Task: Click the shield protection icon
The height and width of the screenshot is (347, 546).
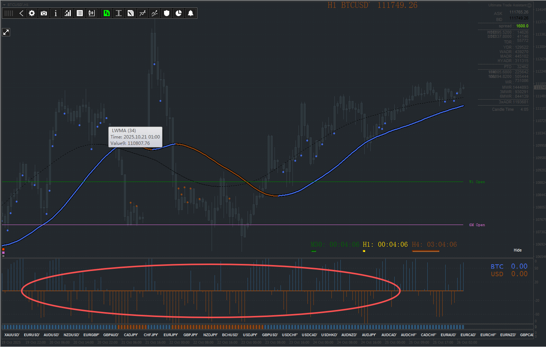Action: pos(167,13)
